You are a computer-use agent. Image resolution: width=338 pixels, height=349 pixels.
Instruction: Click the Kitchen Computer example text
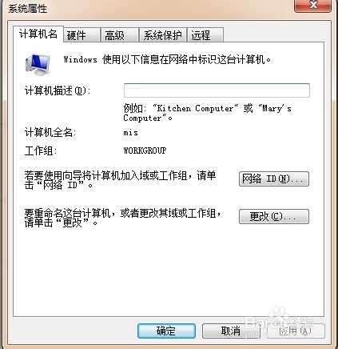pos(195,108)
